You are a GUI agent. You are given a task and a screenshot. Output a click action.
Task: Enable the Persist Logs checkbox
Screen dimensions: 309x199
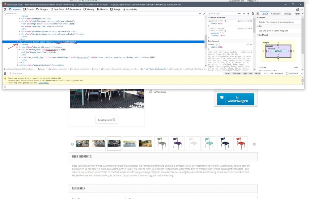[x=287, y=73]
